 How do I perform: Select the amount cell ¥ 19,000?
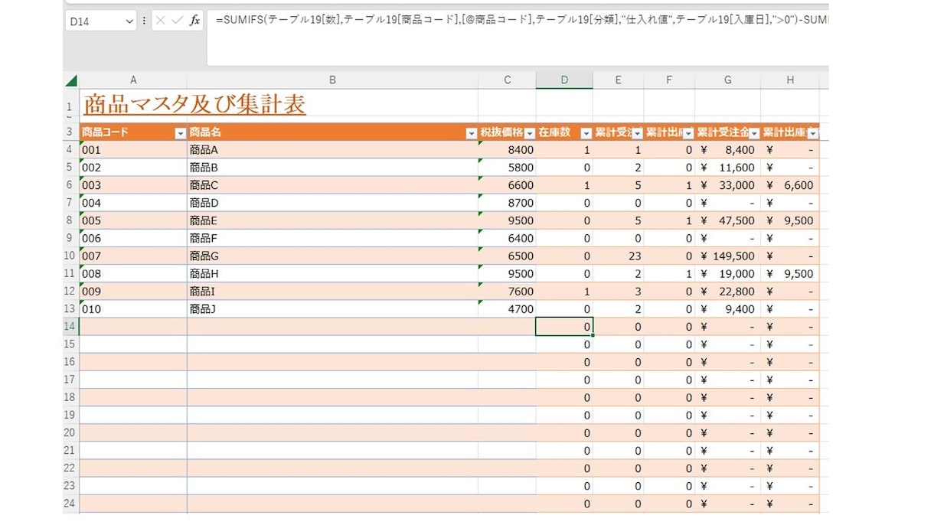728,273
